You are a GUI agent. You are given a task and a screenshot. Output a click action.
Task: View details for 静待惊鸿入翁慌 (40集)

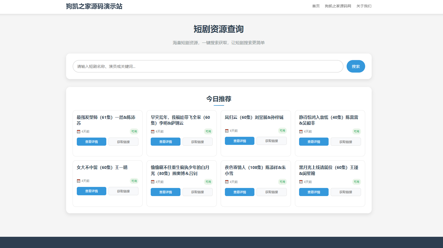click(314, 142)
